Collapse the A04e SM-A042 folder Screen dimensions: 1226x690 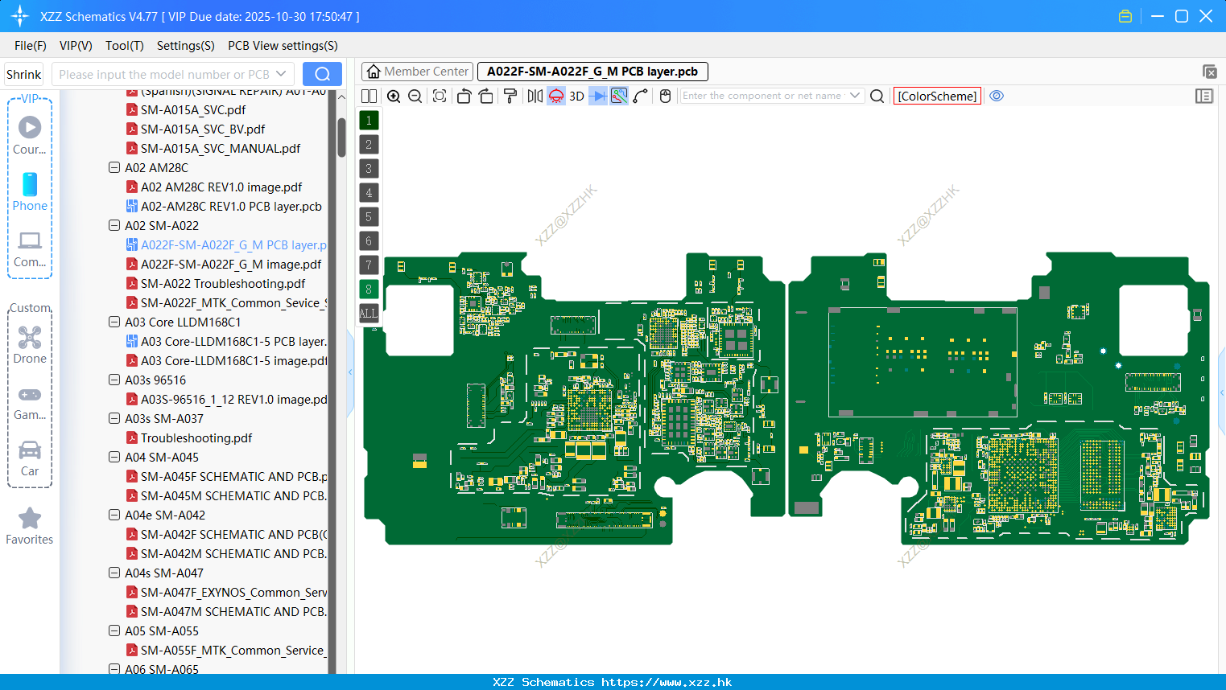pos(114,515)
